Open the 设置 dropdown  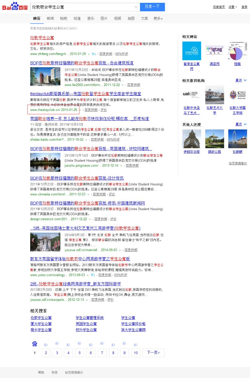[x=233, y=7]
